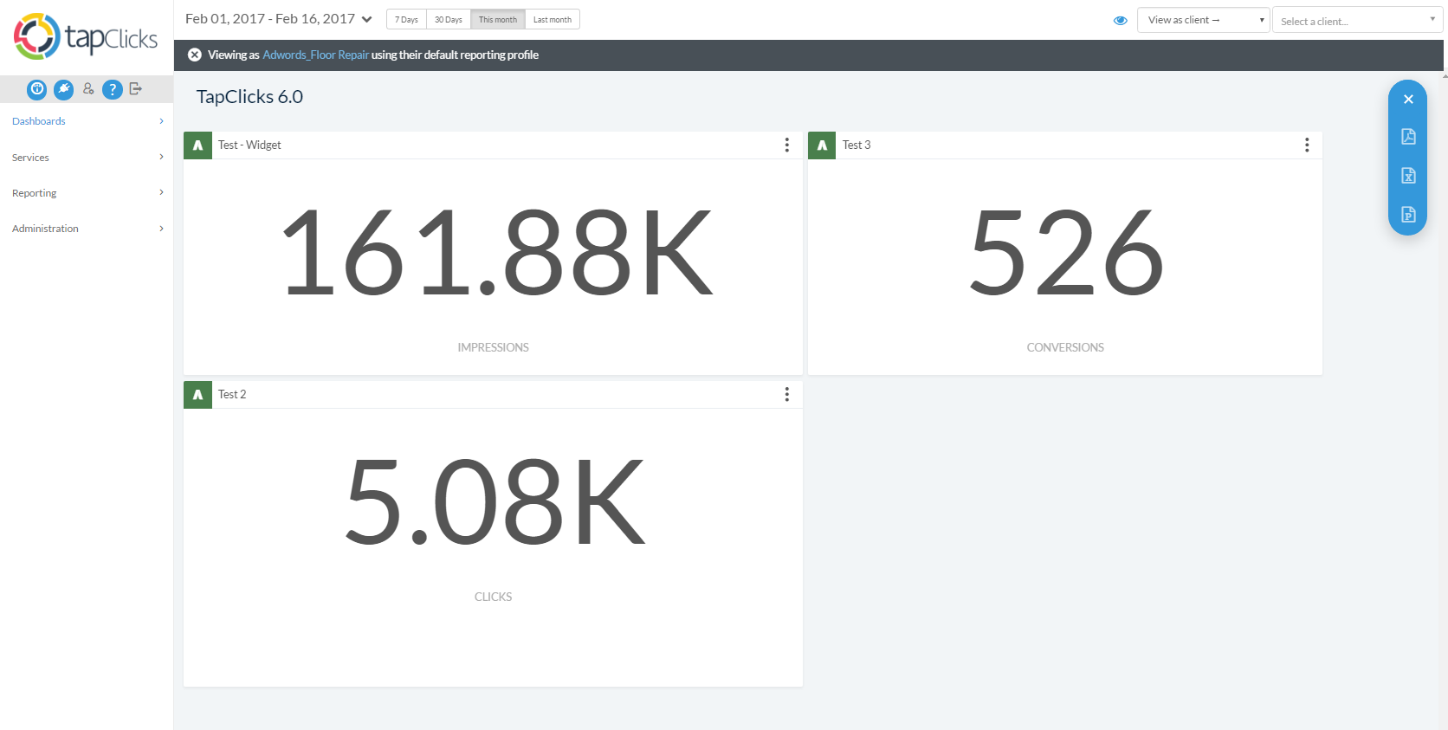Select the This month range
The image size is (1448, 730).
(x=498, y=19)
